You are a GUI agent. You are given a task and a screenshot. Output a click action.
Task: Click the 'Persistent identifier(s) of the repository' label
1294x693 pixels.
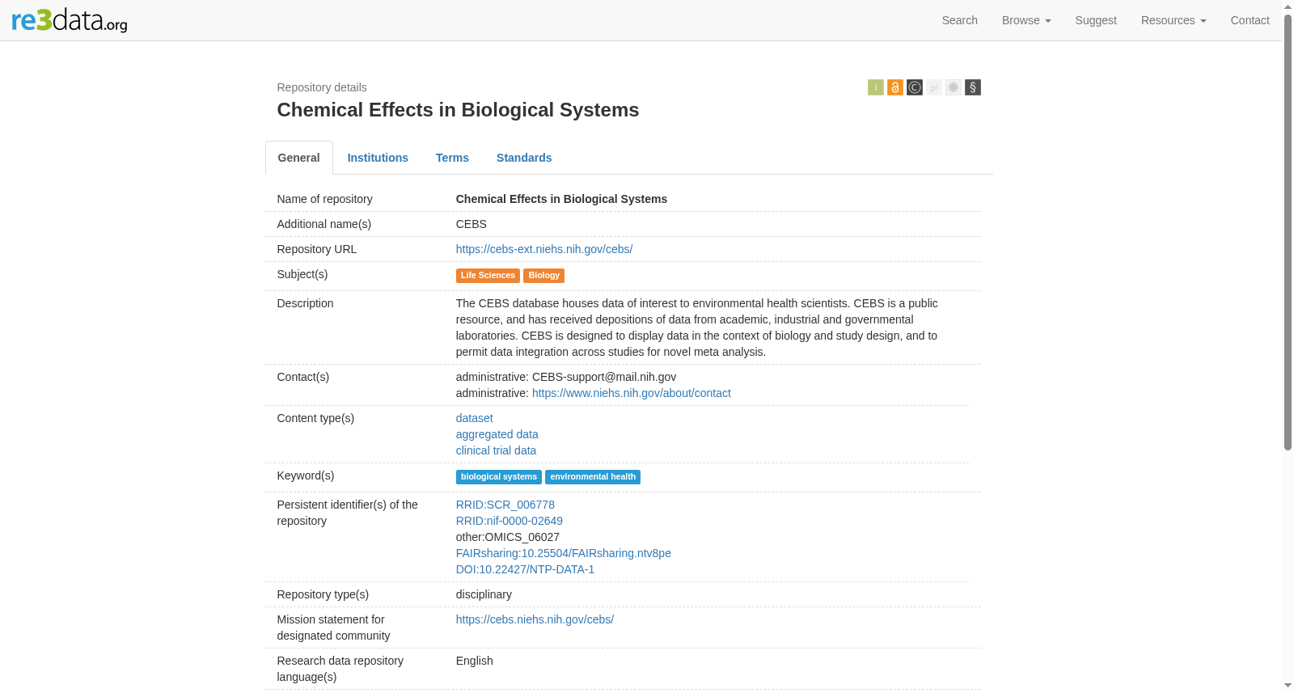point(348,513)
